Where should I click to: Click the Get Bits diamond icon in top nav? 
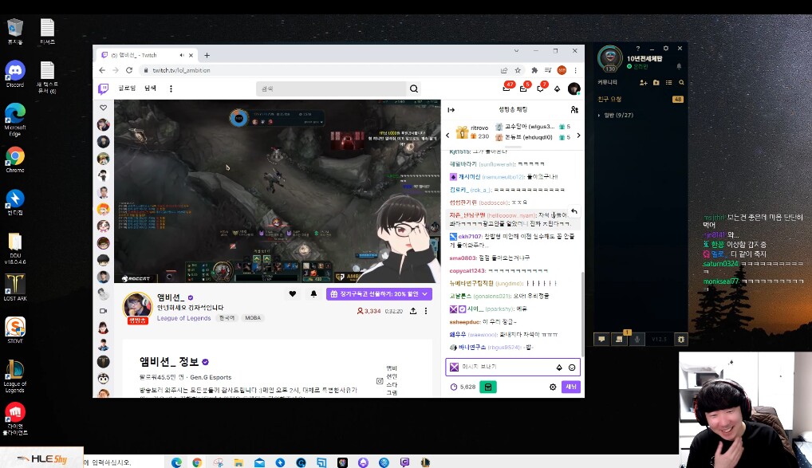coord(558,89)
